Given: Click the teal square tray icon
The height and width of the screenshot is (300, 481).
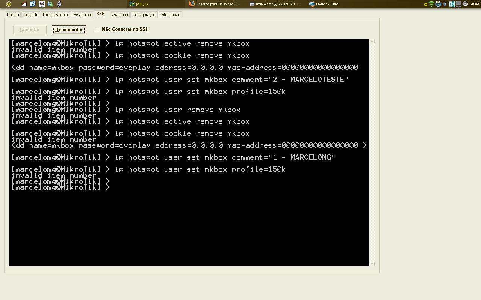Looking at the screenshot, I should pyautogui.click(x=452, y=4).
